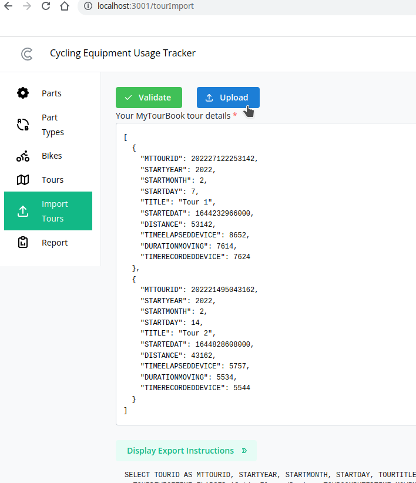This screenshot has height=483, width=416.
Task: Click the "DISTANCE": 43162 line
Action: tap(178, 355)
